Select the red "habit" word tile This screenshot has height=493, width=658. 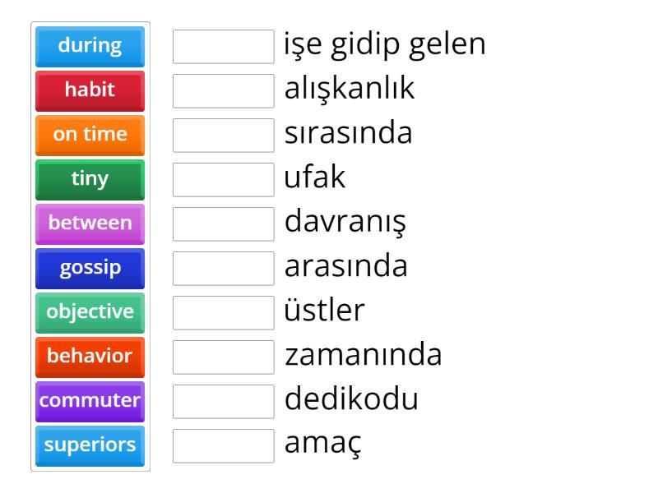click(90, 90)
